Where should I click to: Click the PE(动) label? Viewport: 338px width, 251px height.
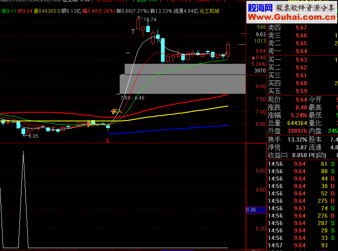pos(317,156)
